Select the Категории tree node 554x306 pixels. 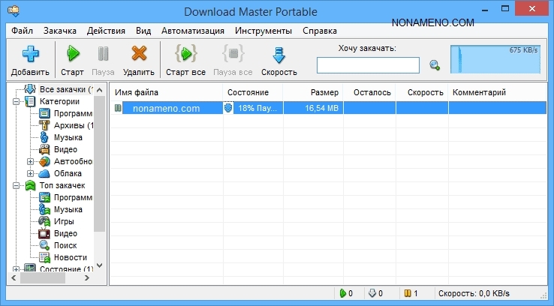tap(59, 101)
